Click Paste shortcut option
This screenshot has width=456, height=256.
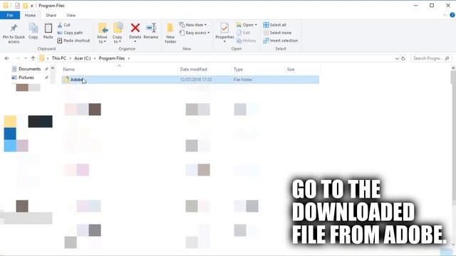tap(73, 41)
